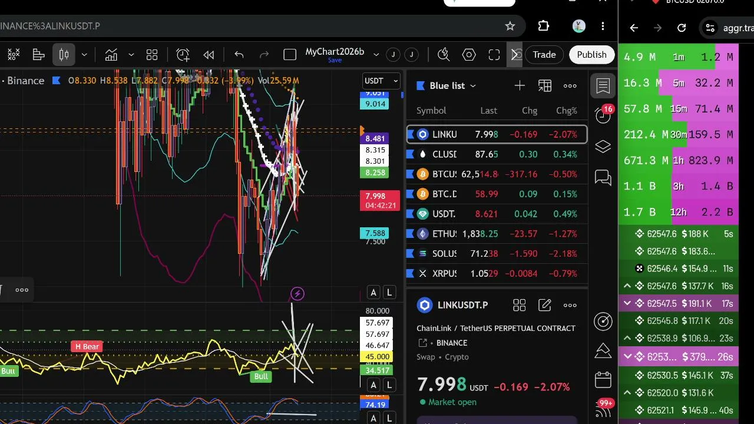Start bar replay with the rewind icon
Image resolution: width=754 pixels, height=424 pixels.
pyautogui.click(x=209, y=55)
